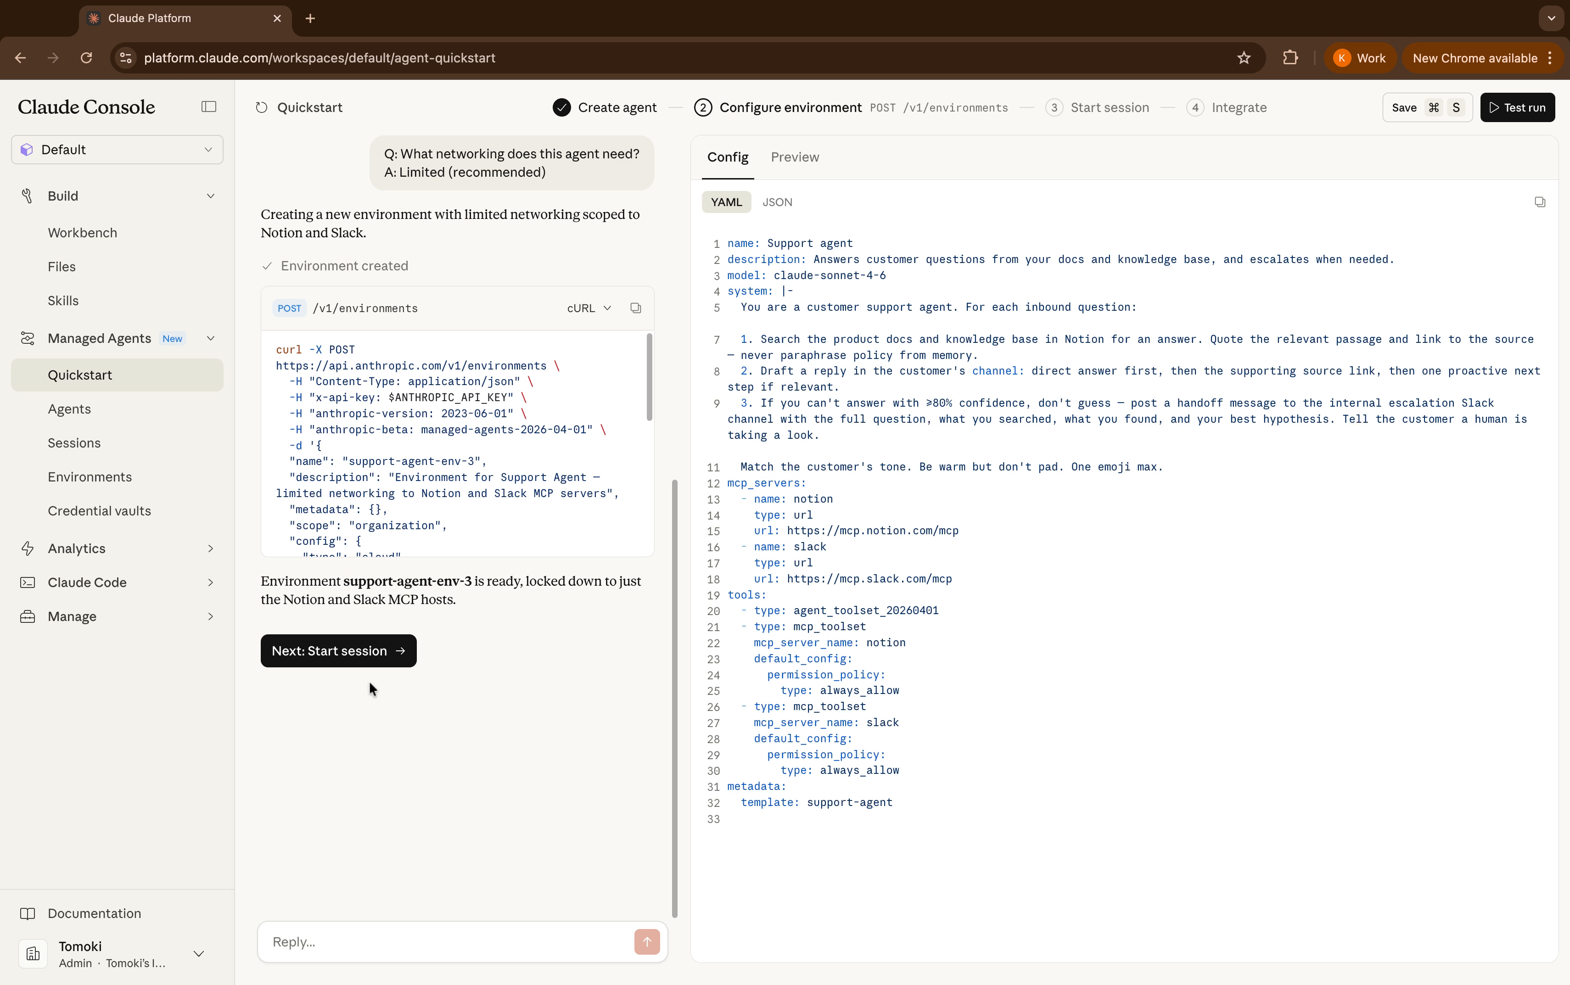Expand the Claude Code section chevron
Viewport: 1570px width, 985px height.
(x=210, y=582)
